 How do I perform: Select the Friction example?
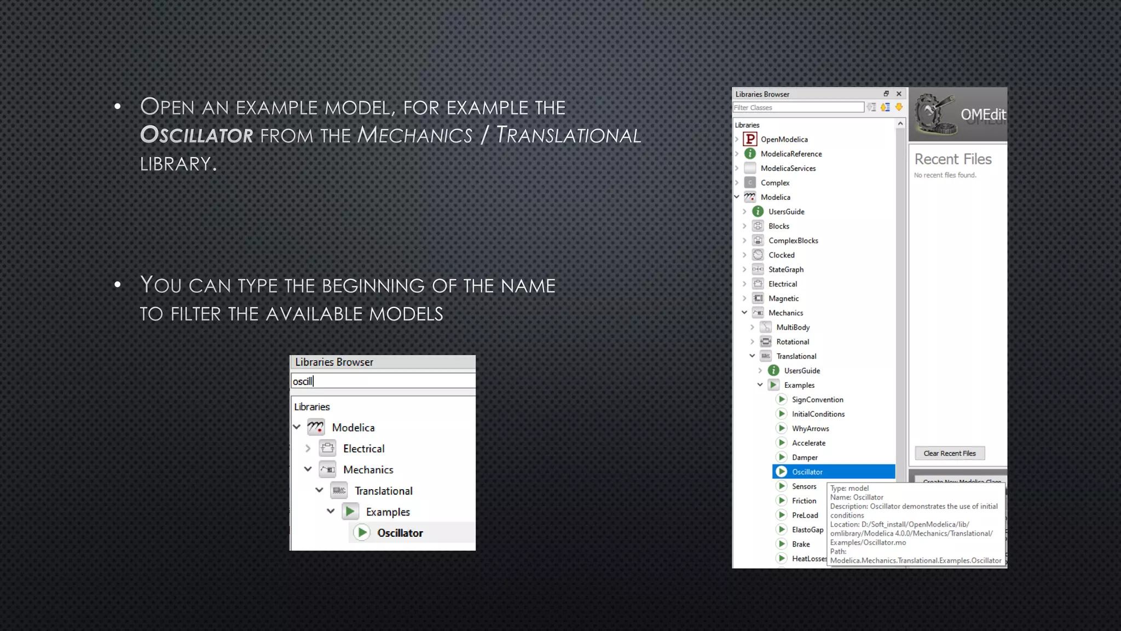click(x=804, y=501)
